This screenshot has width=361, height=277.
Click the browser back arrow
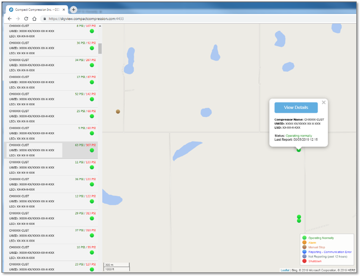pos(10,18)
